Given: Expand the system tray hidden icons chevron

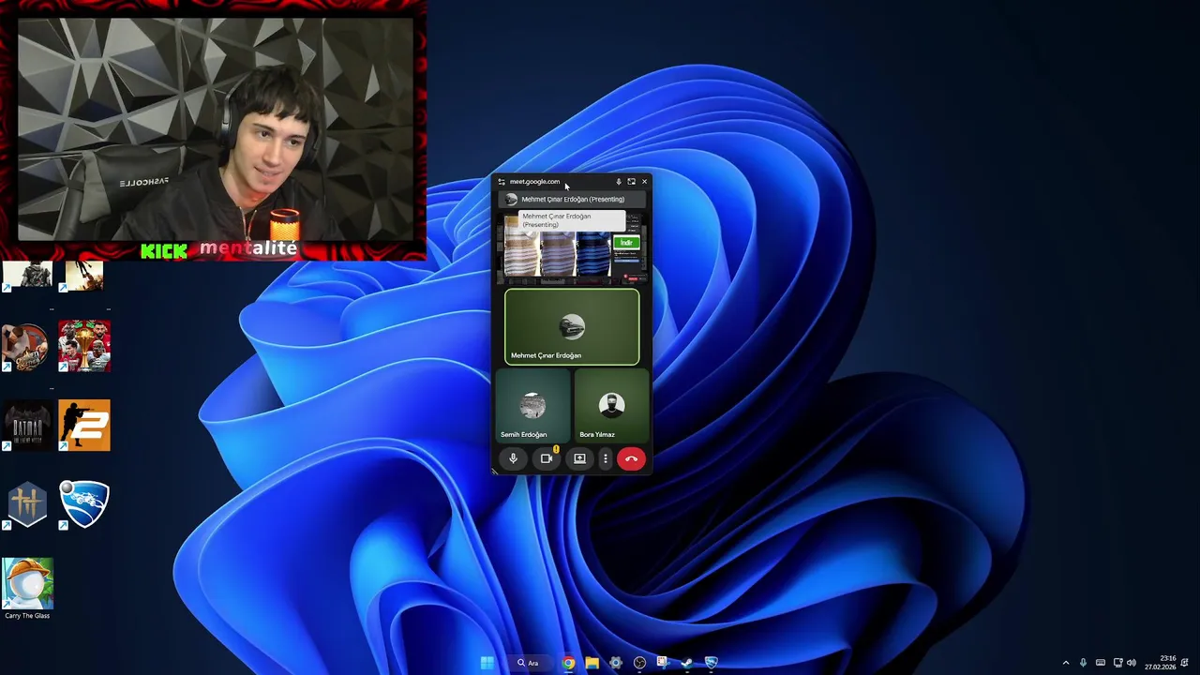Looking at the screenshot, I should click(x=1065, y=663).
